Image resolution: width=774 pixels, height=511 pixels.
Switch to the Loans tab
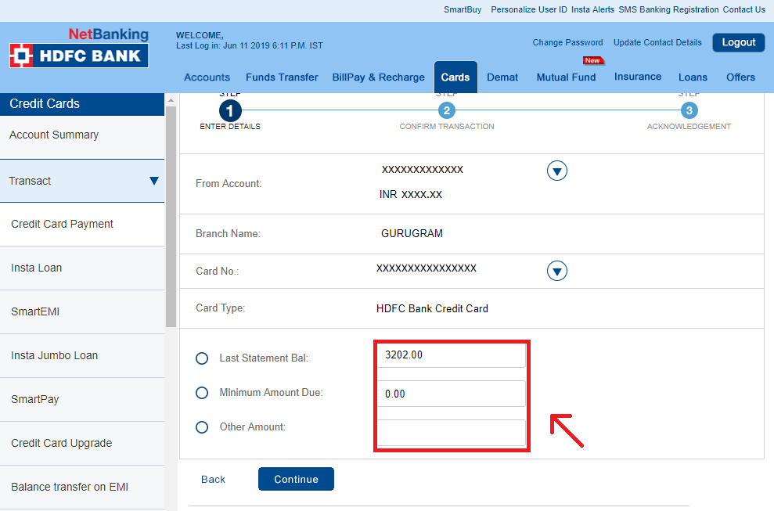tap(693, 77)
